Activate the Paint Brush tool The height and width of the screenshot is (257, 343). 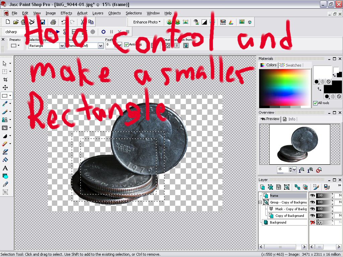point(5,111)
